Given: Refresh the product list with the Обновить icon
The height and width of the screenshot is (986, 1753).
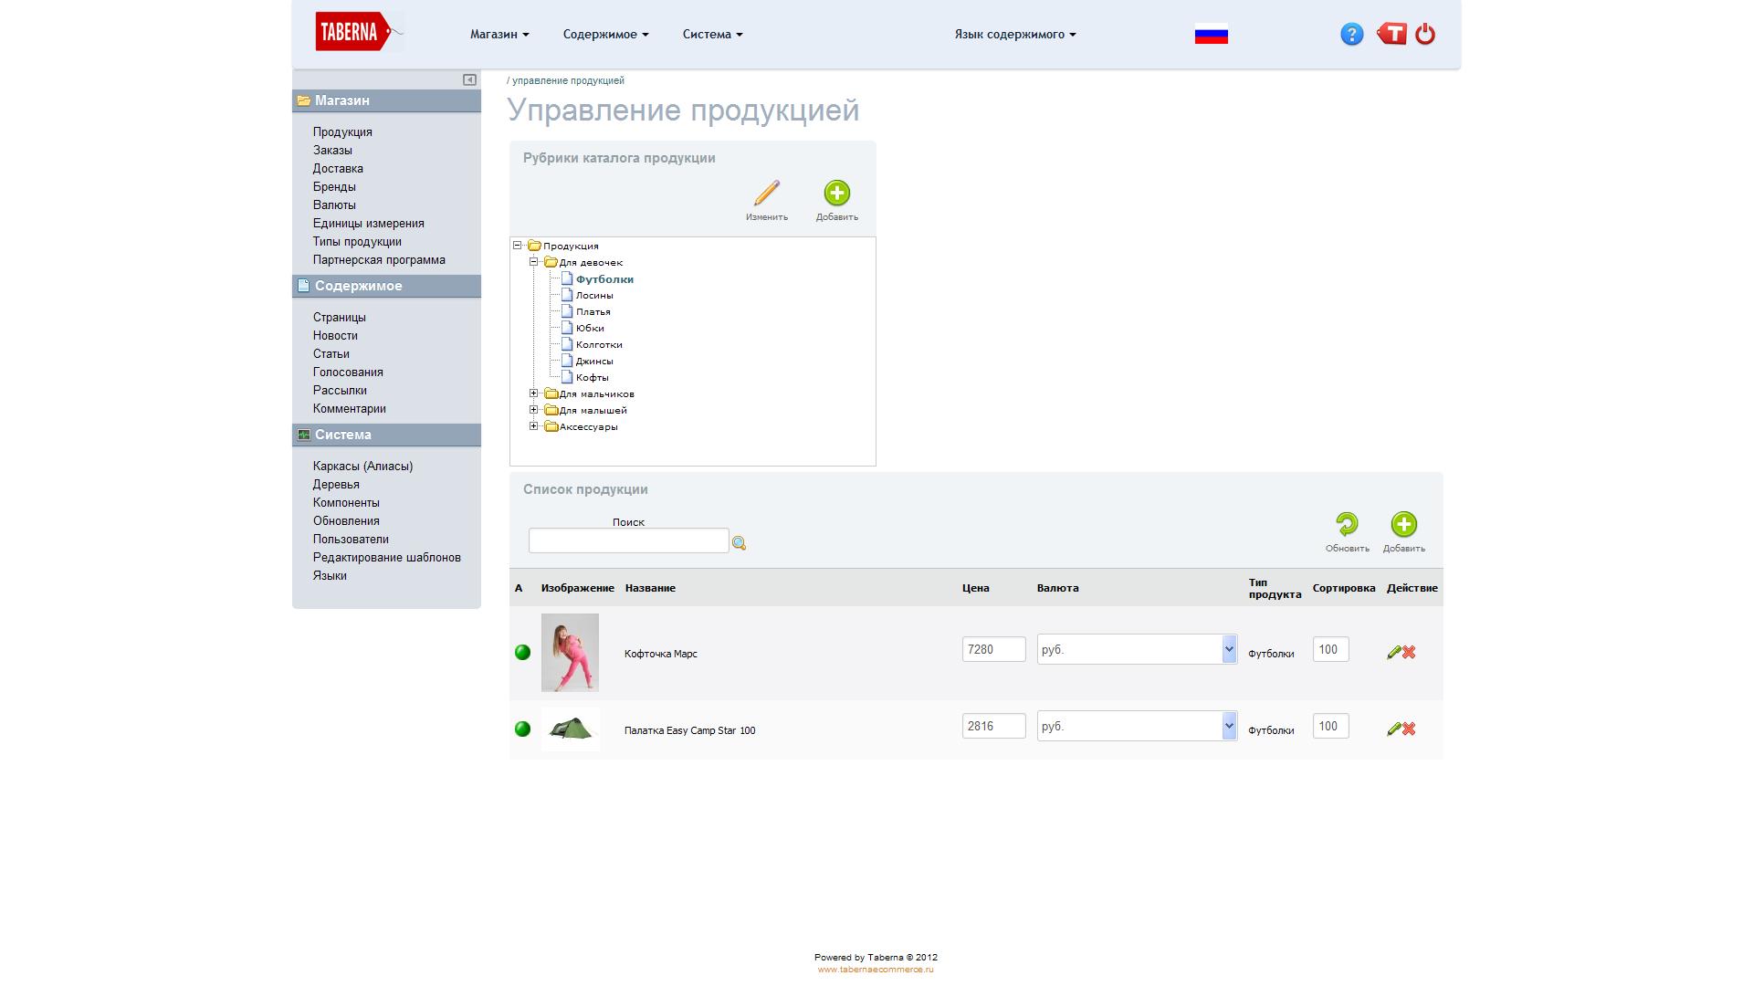Looking at the screenshot, I should 1347,525.
